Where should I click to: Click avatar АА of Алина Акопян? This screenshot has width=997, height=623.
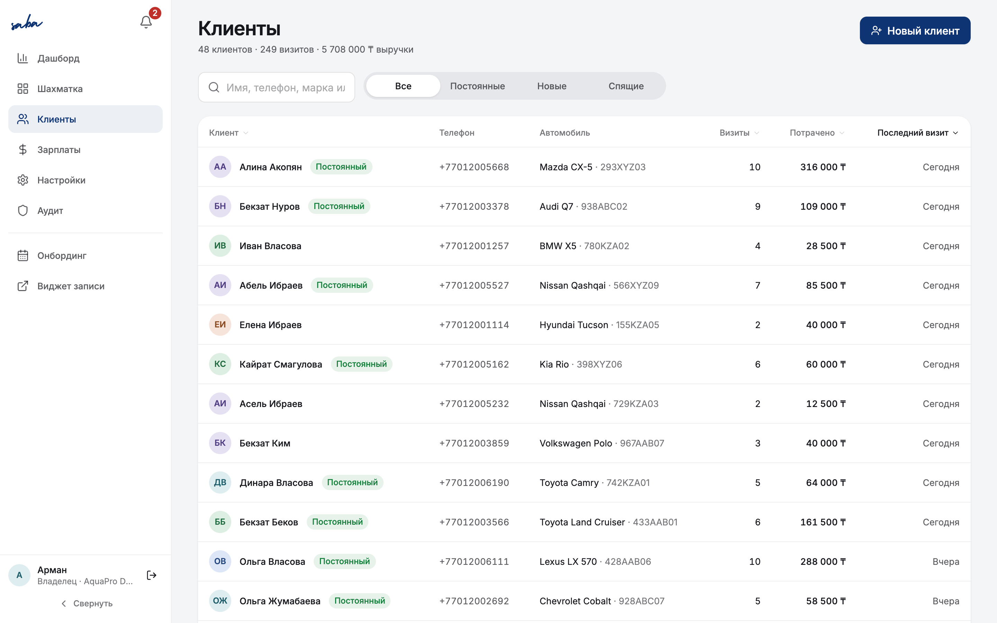pos(220,167)
